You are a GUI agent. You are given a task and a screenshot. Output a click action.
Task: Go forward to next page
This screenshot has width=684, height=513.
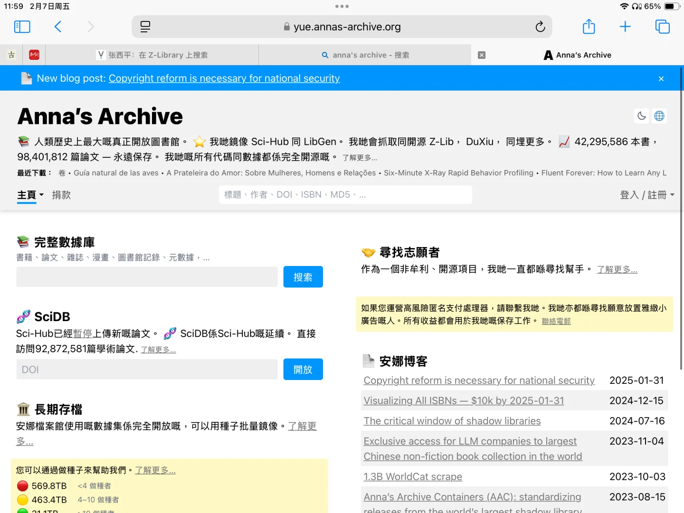(91, 27)
